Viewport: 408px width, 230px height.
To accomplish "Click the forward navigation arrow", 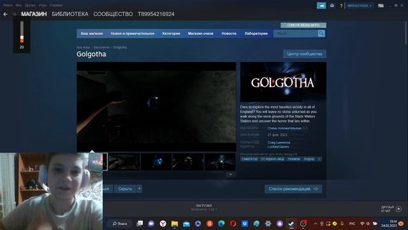I will [x=14, y=14].
